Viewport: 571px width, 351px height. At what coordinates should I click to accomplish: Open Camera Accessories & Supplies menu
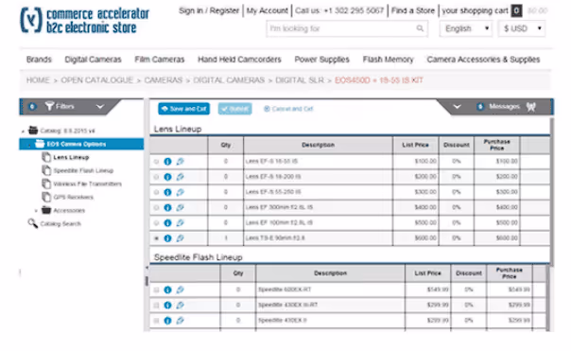point(483,60)
